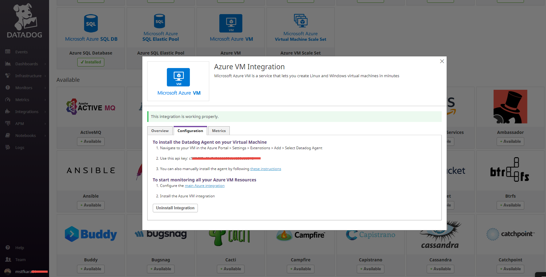
Task: Click Available button under Cassandra
Action: tap(440, 269)
